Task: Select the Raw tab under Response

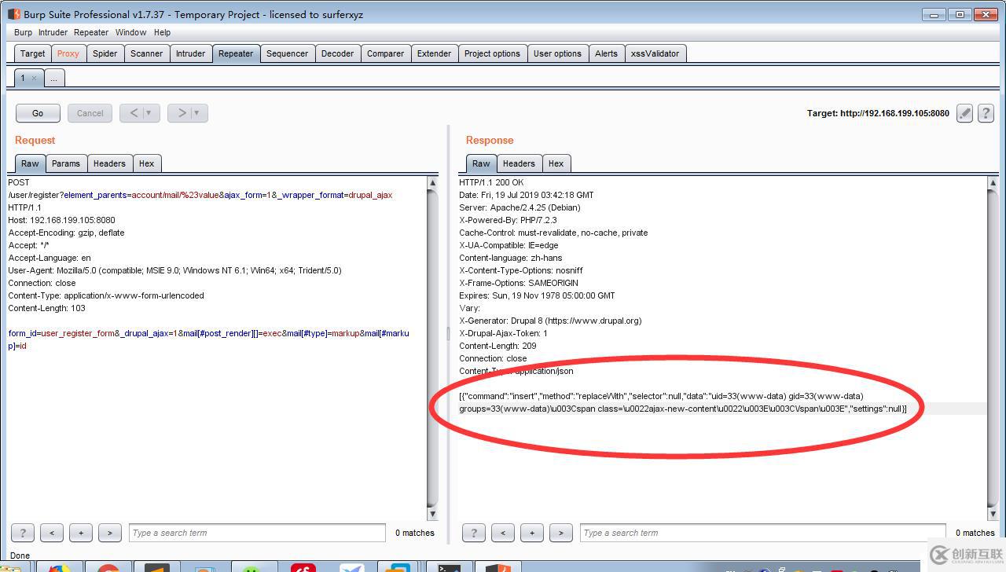Action: 481,163
